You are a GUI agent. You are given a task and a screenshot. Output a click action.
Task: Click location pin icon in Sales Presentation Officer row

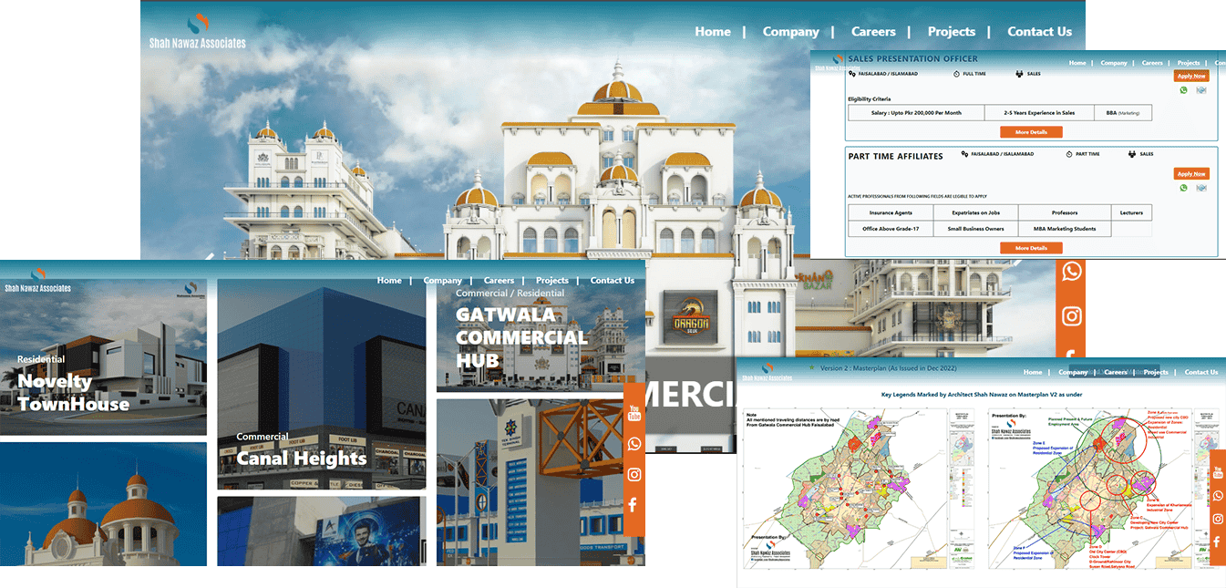pos(851,73)
